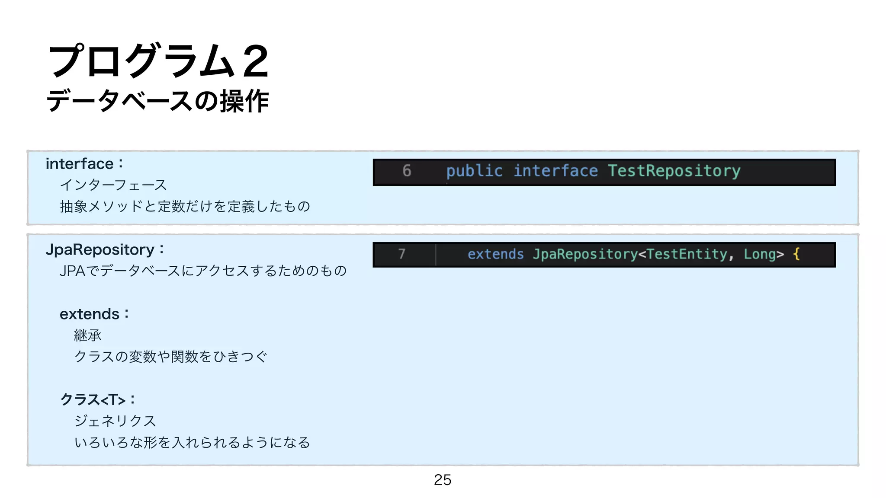Click the line いろいろな形を入れられるようになる
The height and width of the screenshot is (498, 886).
coord(193,442)
